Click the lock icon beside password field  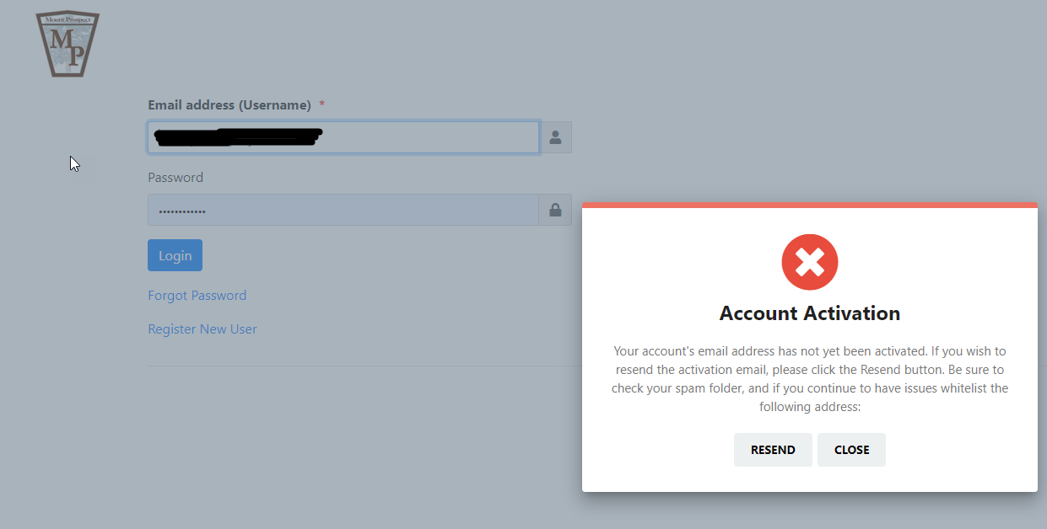pos(555,210)
